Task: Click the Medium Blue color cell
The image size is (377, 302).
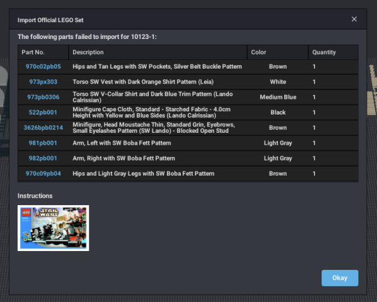Action: [x=278, y=97]
